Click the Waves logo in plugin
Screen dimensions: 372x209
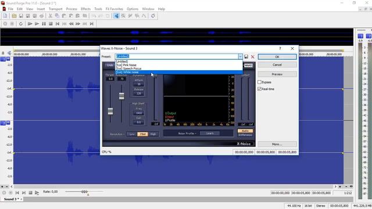pyautogui.click(x=248, y=66)
